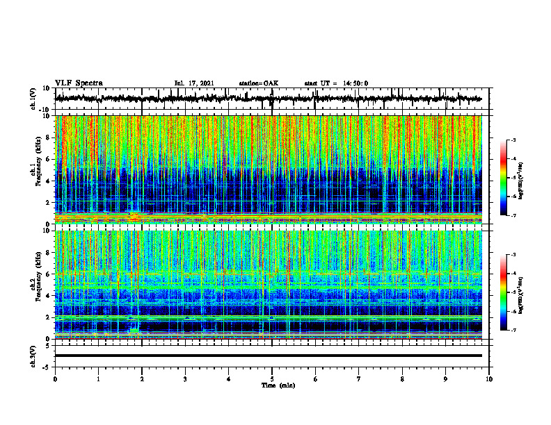Click the -3 label on ch.1 color bar
This screenshot has width=551, height=425.
click(513, 140)
